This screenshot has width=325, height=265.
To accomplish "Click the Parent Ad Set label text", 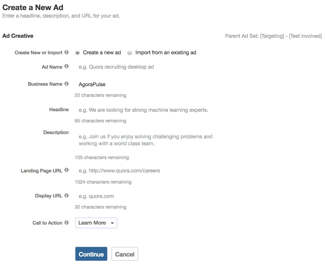I will point(273,36).
